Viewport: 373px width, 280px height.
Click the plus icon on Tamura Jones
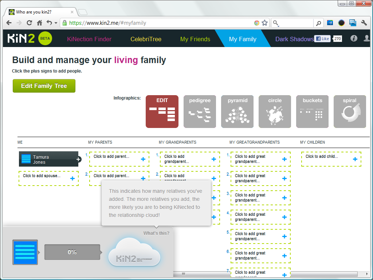click(78, 159)
